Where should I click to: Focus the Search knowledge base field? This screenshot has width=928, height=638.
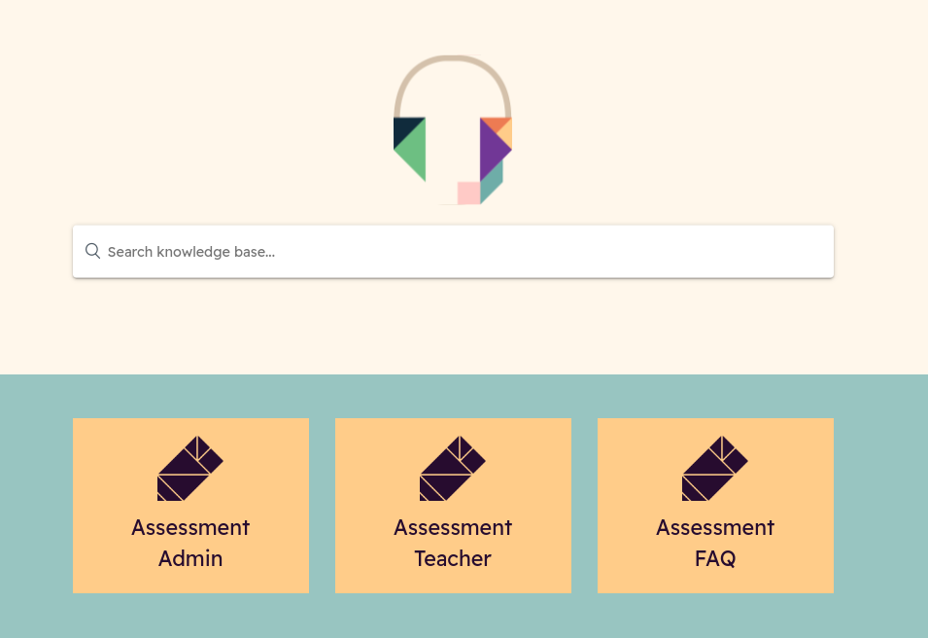pos(454,252)
